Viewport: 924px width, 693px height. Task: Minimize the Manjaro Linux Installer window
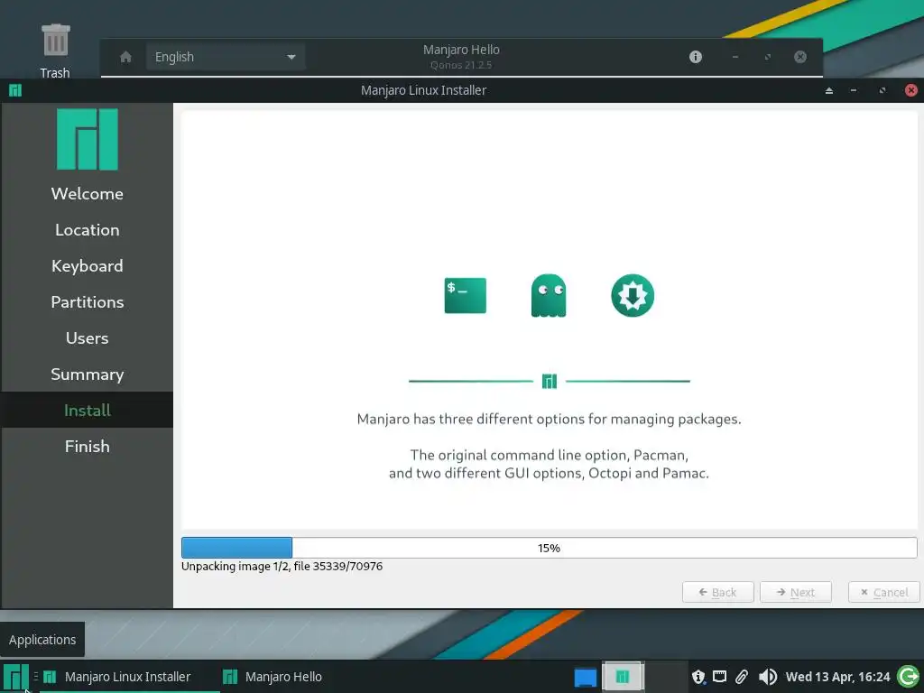click(x=854, y=90)
